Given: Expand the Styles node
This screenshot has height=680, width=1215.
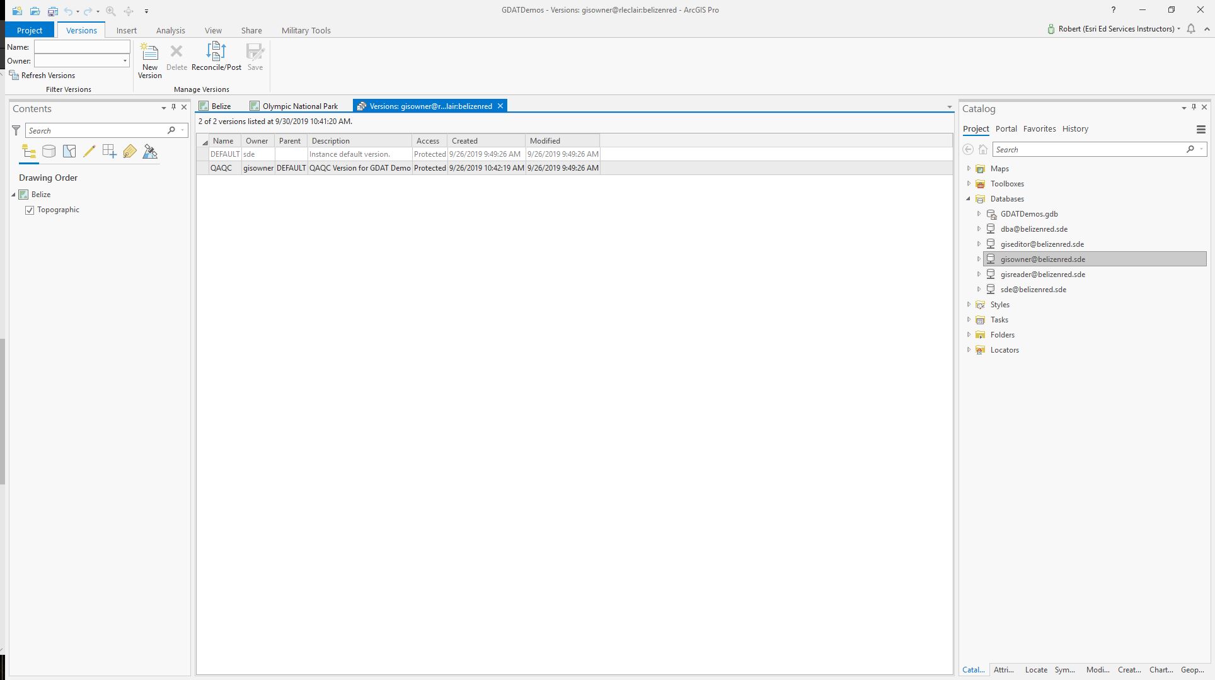Looking at the screenshot, I should click(969, 305).
